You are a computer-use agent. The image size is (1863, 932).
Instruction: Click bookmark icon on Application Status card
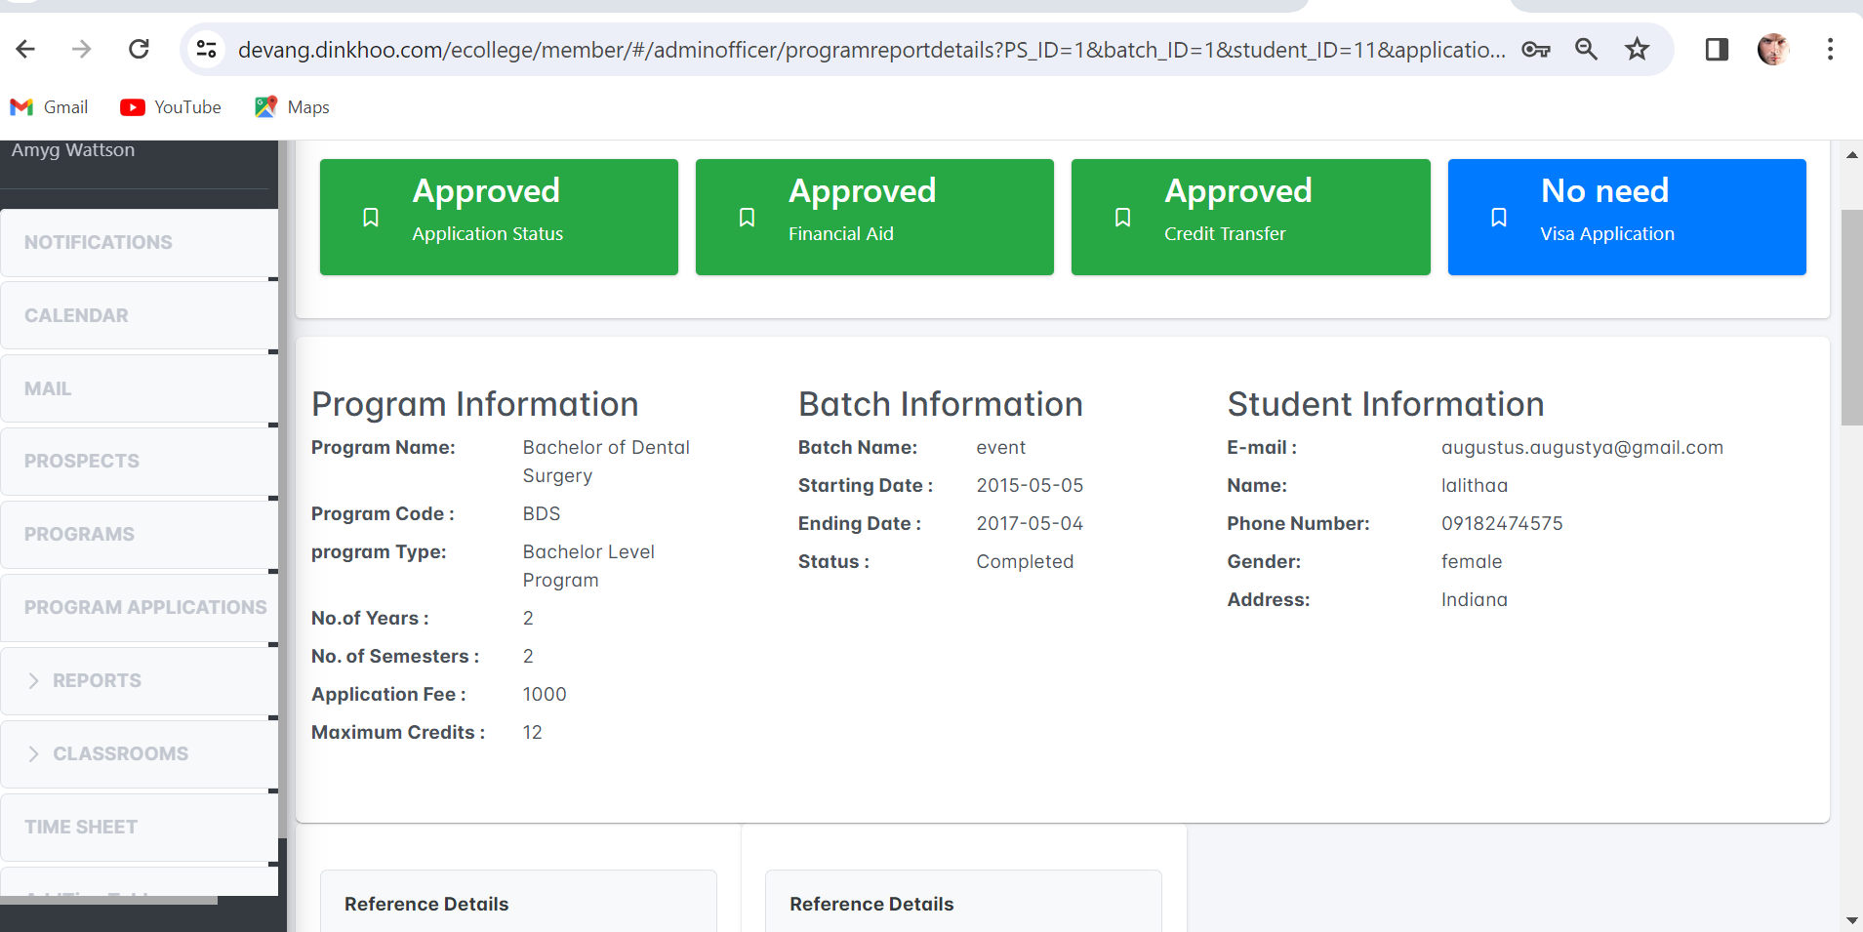[371, 217]
